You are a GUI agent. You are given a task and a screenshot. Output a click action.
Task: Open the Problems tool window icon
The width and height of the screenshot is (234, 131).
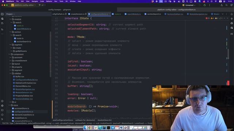tap(2, 115)
